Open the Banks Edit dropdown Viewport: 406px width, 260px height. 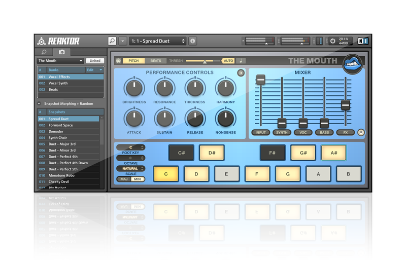click(x=94, y=70)
